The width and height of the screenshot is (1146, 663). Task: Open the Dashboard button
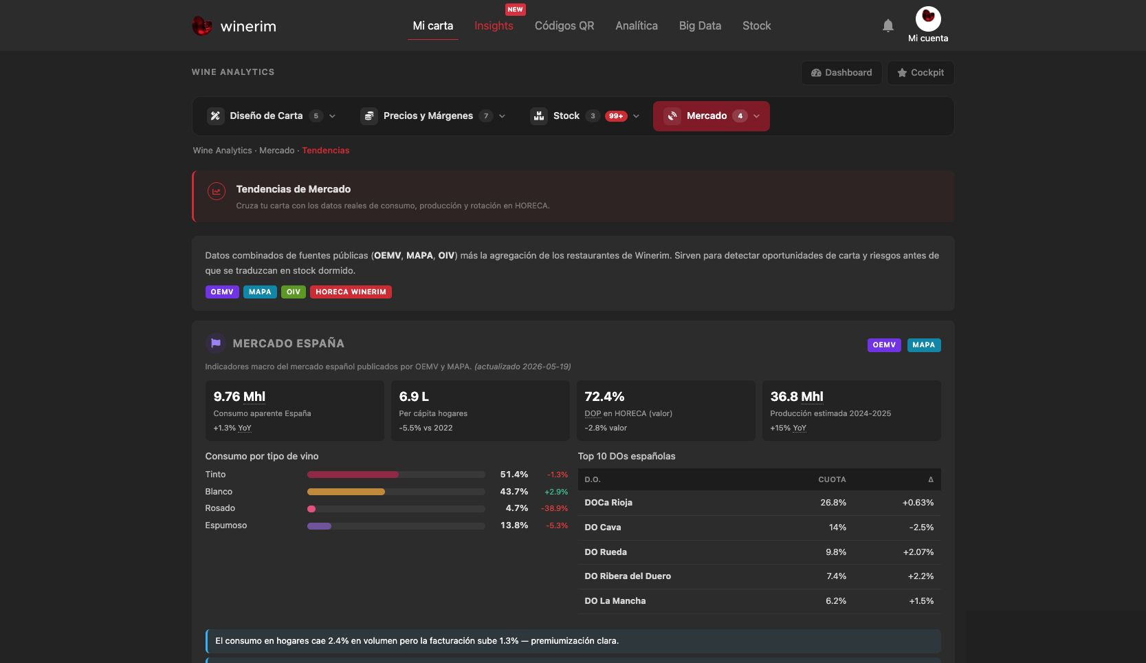(x=841, y=73)
